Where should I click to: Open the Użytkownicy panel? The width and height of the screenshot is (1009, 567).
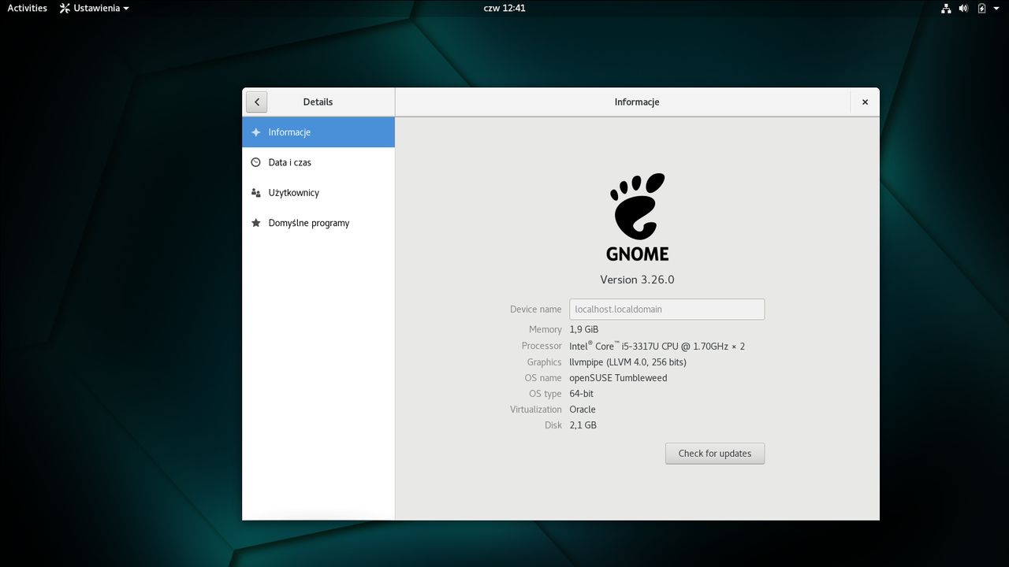(x=318, y=192)
